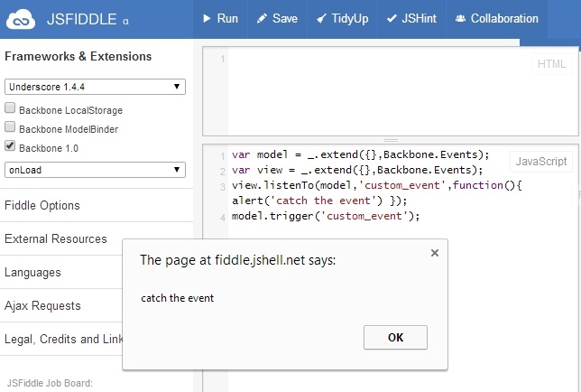Enable Backbone LocalStorage checkbox

click(10, 109)
